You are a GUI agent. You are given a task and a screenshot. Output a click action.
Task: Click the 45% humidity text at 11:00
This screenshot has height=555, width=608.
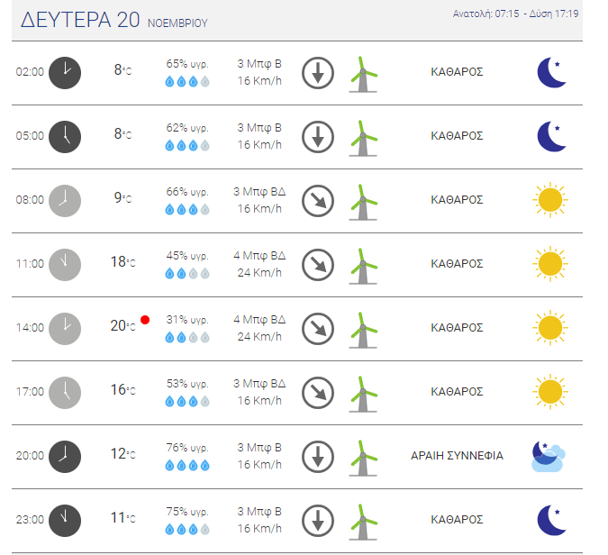tap(187, 256)
